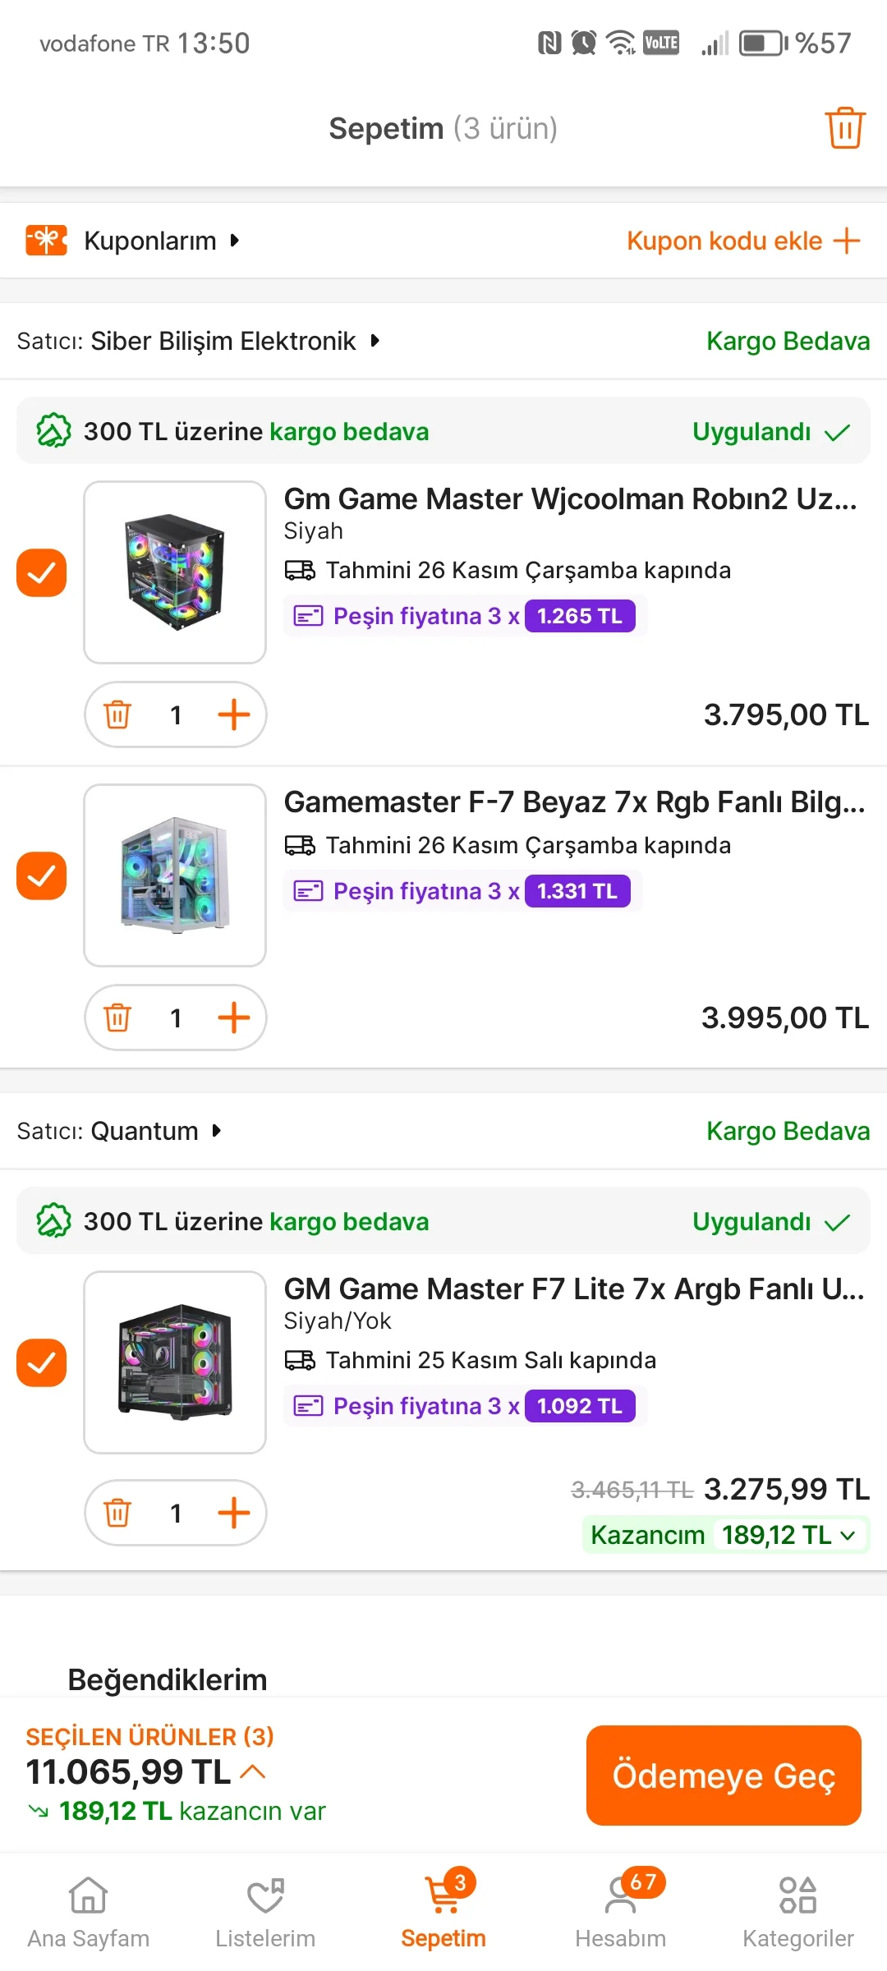Image resolution: width=887 pixels, height=1971 pixels.
Task: Open Kuponlarım coupon icon
Action: click(x=46, y=241)
